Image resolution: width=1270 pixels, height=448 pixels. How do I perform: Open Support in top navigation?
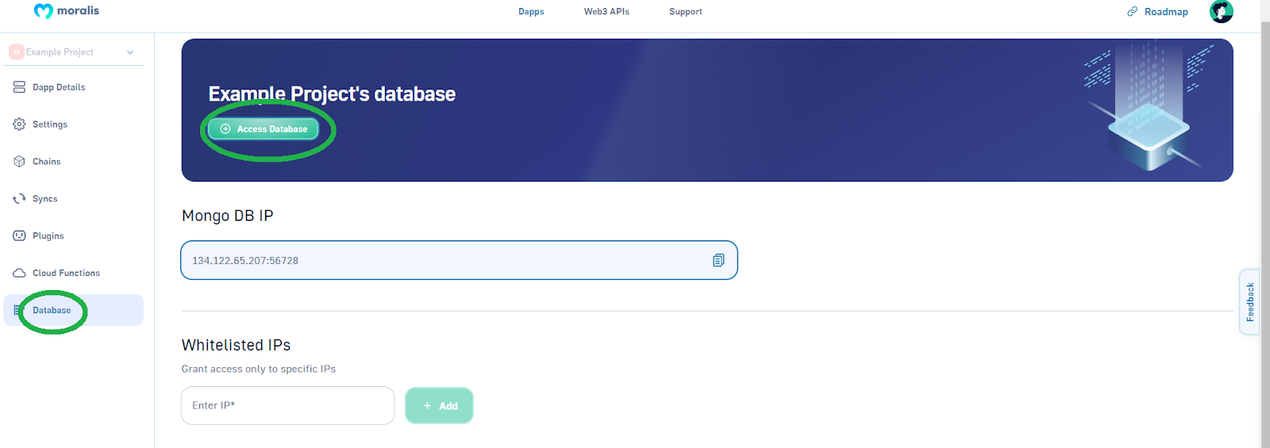tap(686, 12)
